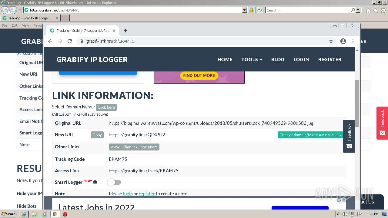Image resolution: width=388 pixels, height=218 pixels.
Task: Click Original URL malwarebytes link text
Action: (211, 123)
